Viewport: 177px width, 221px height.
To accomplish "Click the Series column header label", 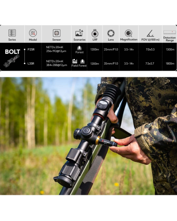I will point(12,40).
